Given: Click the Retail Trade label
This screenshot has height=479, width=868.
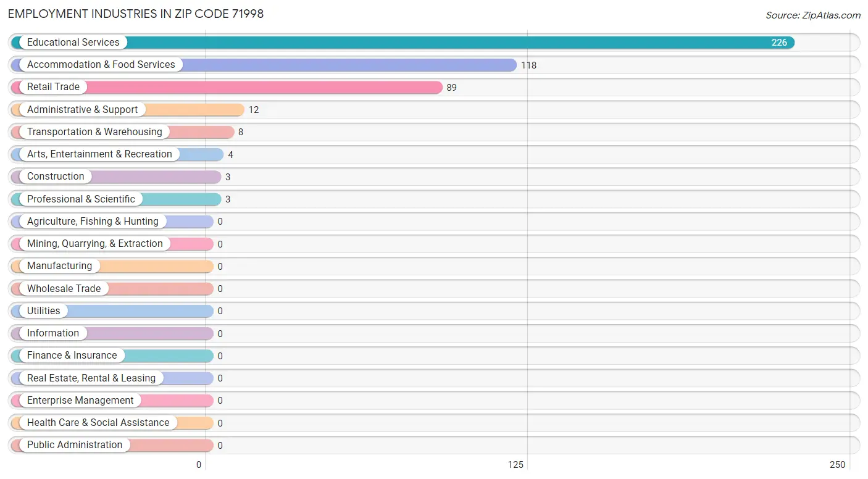Looking at the screenshot, I should 53,87.
